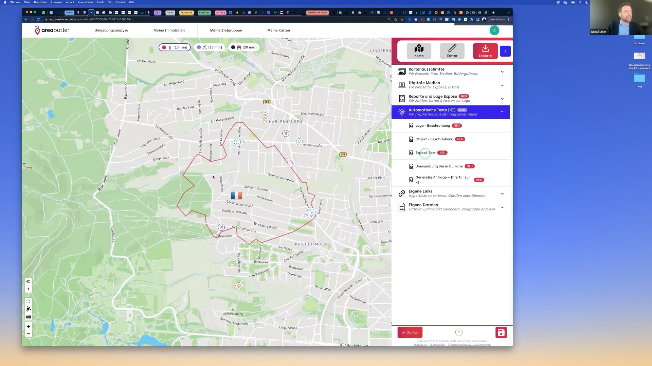Image resolution: width=652 pixels, height=366 pixels.
Task: Click the AreaButler webcam video thumbnail
Action: pyautogui.click(x=621, y=17)
